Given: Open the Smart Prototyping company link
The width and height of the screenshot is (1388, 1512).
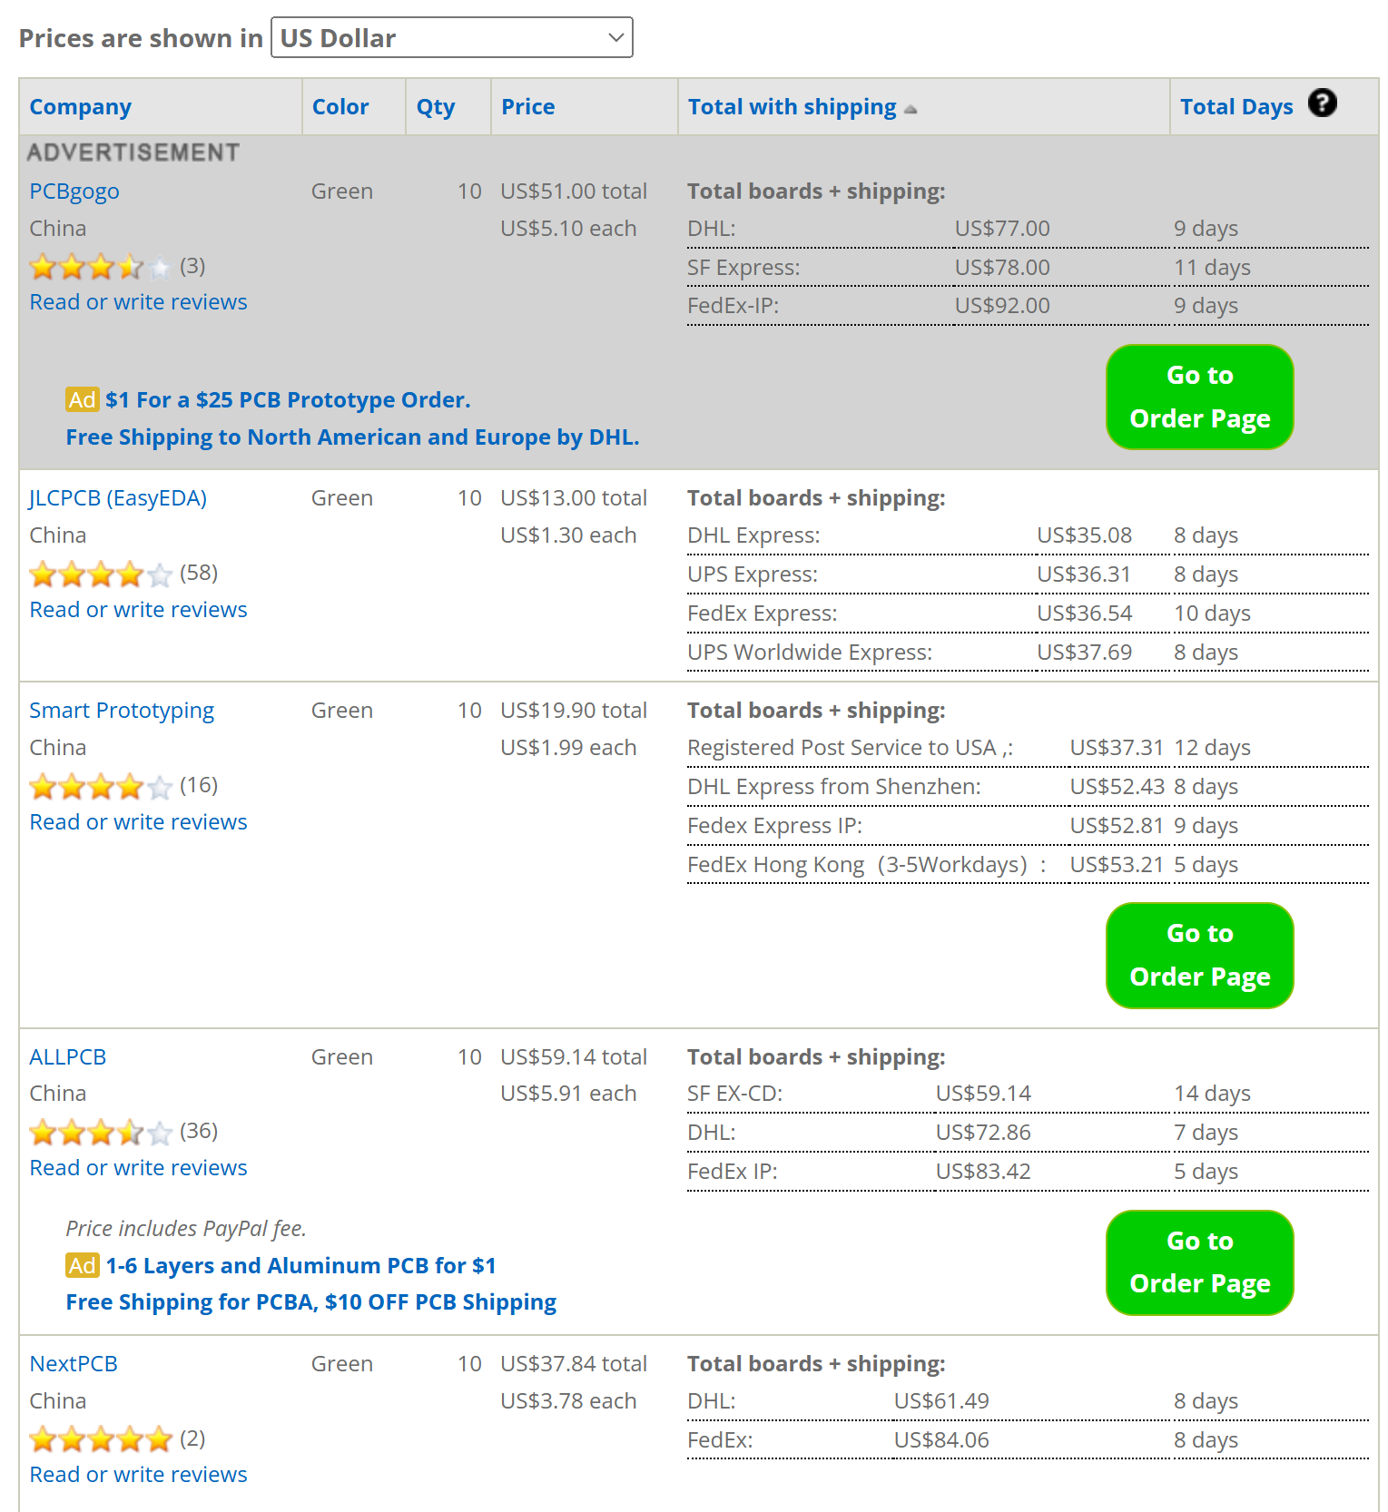Looking at the screenshot, I should click(122, 711).
